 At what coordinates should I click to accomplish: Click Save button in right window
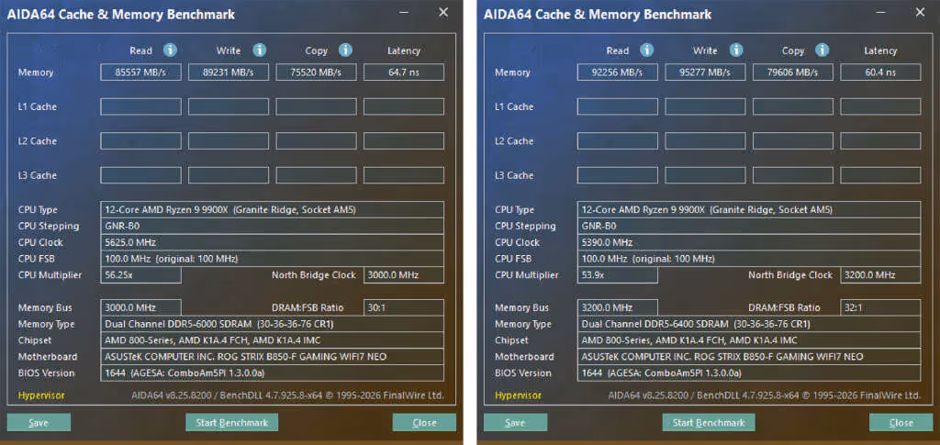tap(515, 422)
